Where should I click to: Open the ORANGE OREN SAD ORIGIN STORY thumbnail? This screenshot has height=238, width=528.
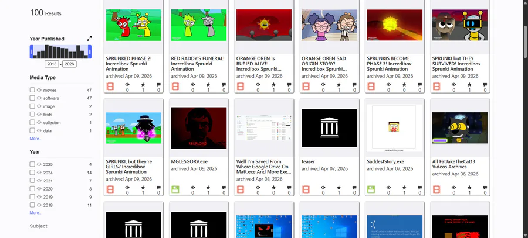pyautogui.click(x=329, y=25)
